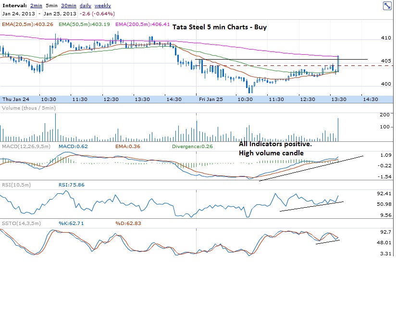Viewport: 396px width, 326px height.
Task: Click the 10:30 time label on Thu Jan 24
Action: pos(49,100)
